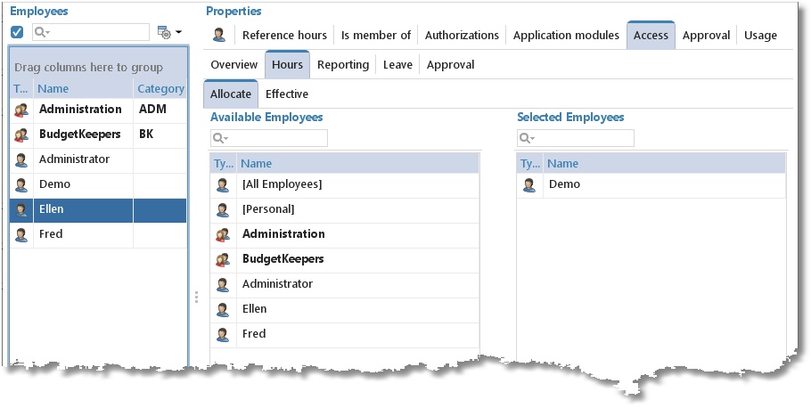Click the [Personal] row icon
This screenshot has width=811, height=408.
223,210
